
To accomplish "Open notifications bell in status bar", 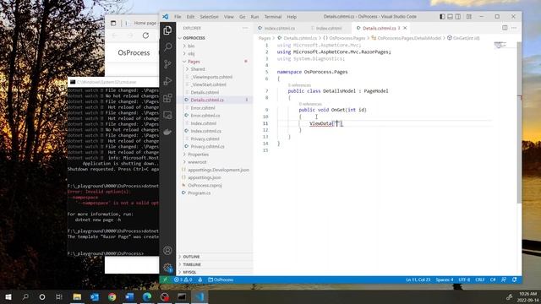I will tap(515, 280).
